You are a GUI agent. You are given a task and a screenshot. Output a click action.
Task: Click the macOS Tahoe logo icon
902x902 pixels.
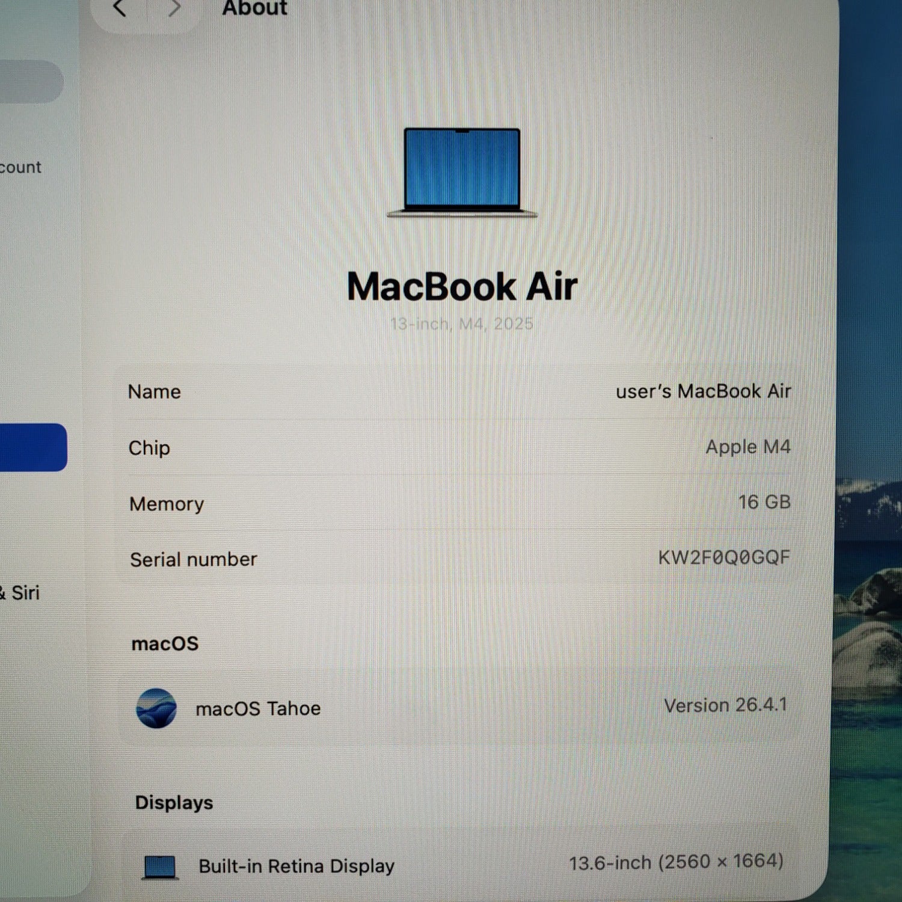156,708
